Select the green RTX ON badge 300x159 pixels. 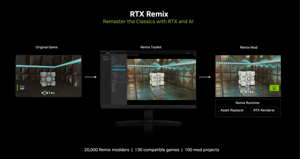tap(274, 88)
